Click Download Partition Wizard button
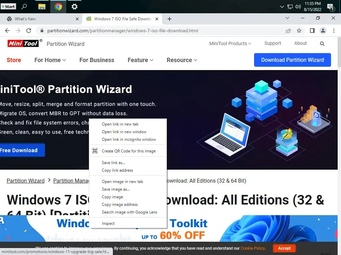The height and width of the screenshot is (255, 341). tap(292, 60)
